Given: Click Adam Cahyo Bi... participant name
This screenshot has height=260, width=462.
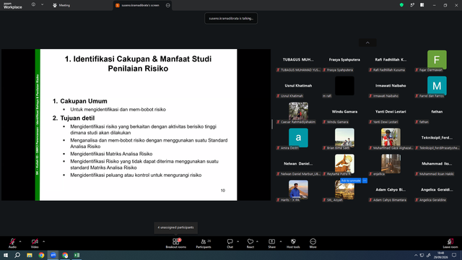Looking at the screenshot, I should click(391, 189).
